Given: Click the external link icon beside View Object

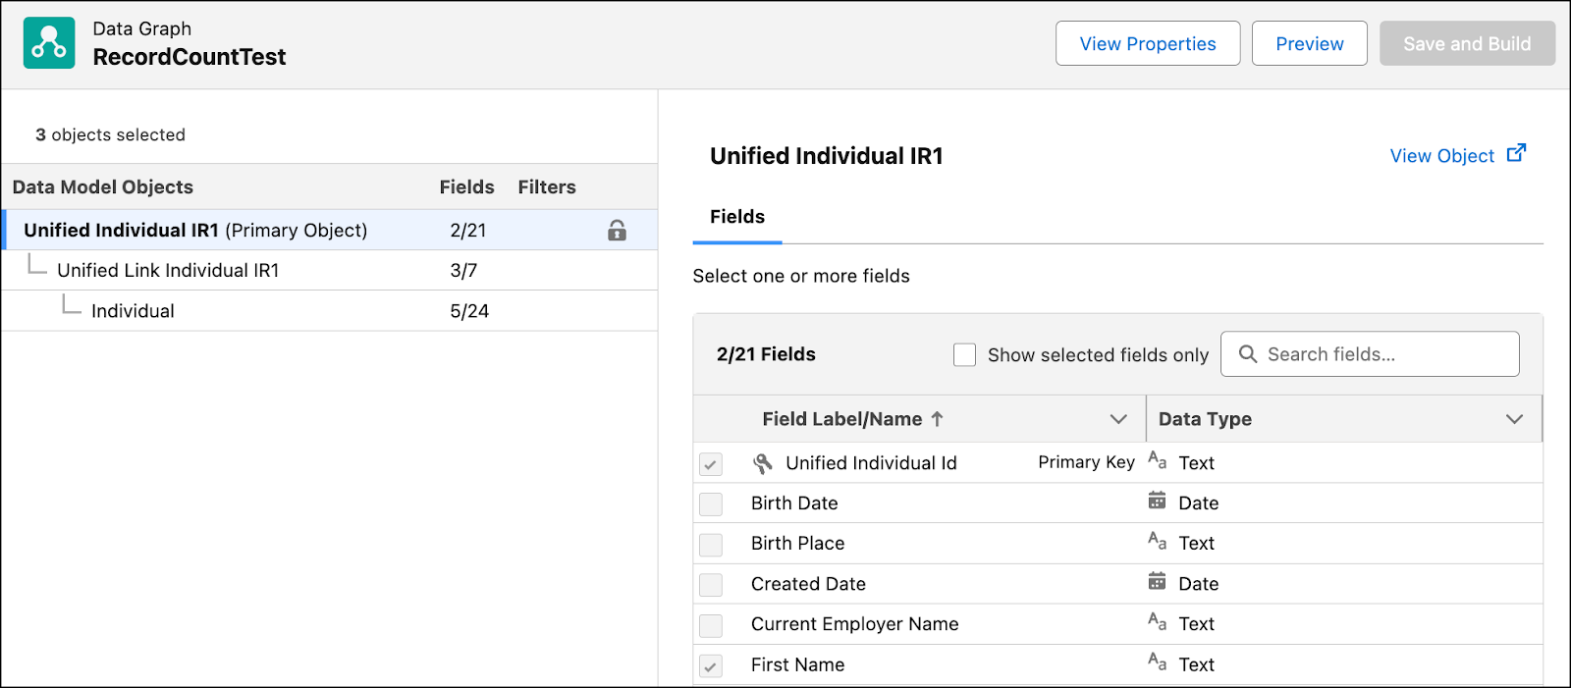Looking at the screenshot, I should click(1516, 153).
